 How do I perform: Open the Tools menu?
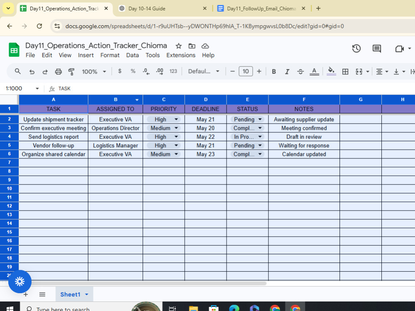click(x=153, y=55)
